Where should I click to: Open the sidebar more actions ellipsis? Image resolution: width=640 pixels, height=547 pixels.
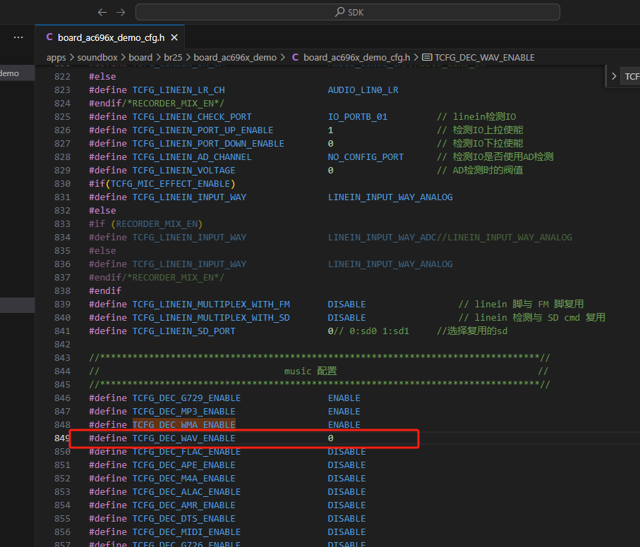coord(18,37)
